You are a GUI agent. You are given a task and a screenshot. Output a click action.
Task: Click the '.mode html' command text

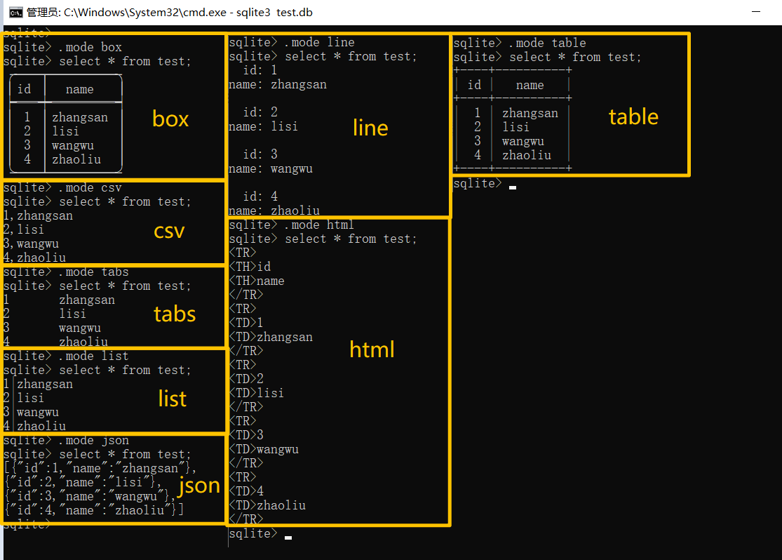pyautogui.click(x=320, y=225)
